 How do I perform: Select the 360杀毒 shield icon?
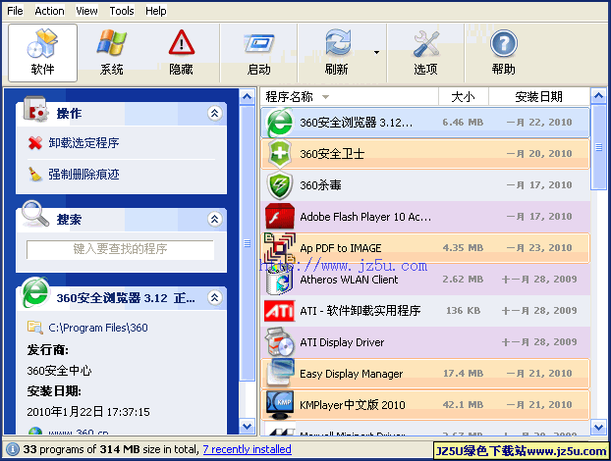(280, 185)
